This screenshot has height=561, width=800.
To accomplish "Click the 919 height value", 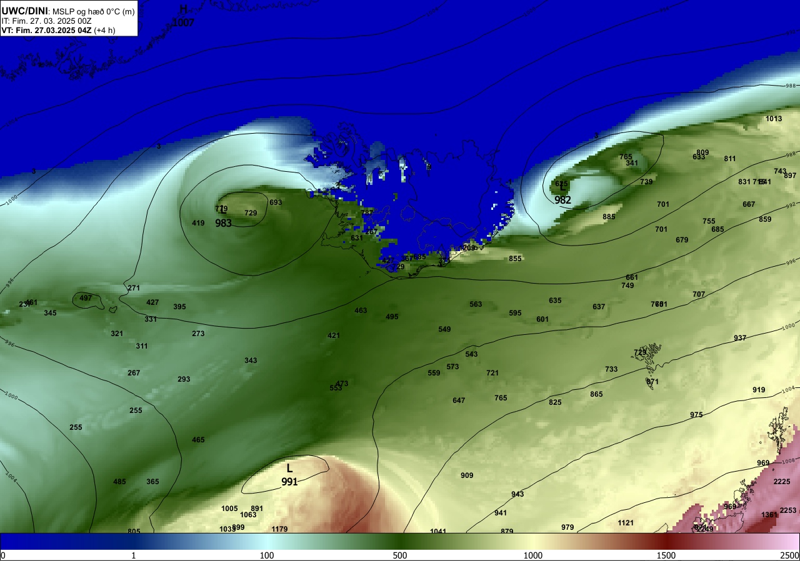I will coord(759,390).
